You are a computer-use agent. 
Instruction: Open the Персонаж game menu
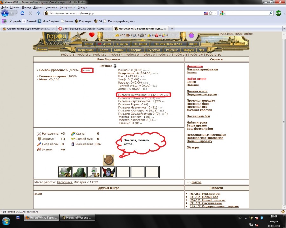point(86,50)
